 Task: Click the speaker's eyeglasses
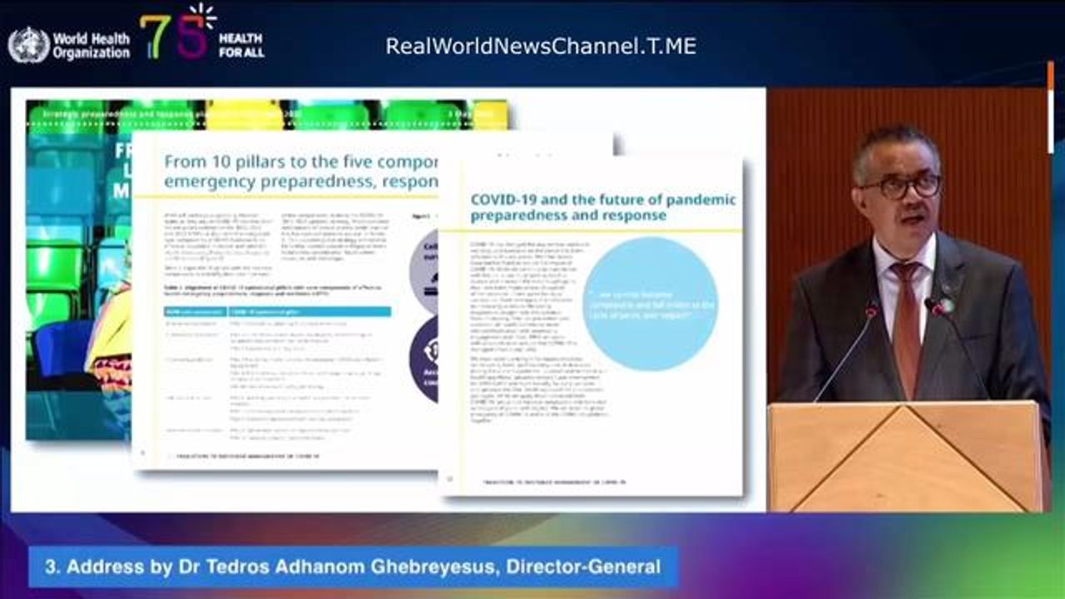click(x=900, y=186)
